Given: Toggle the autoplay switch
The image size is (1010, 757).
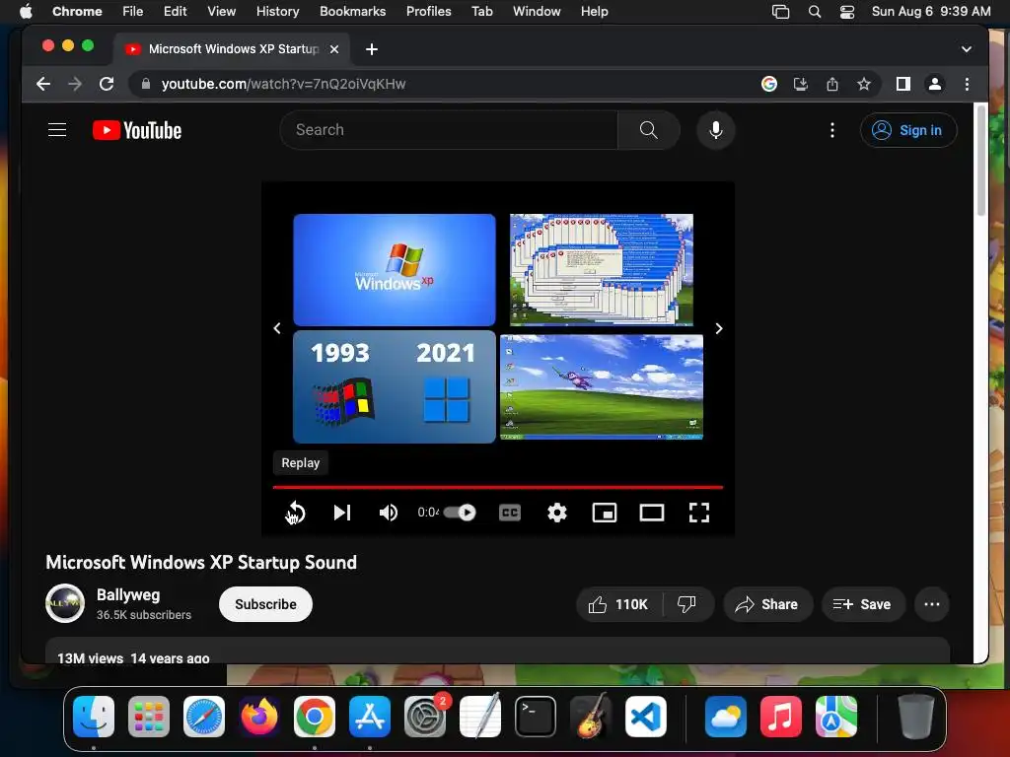Looking at the screenshot, I should pyautogui.click(x=460, y=513).
